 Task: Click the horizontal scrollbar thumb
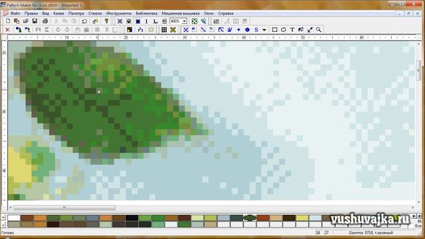[x=64, y=208]
